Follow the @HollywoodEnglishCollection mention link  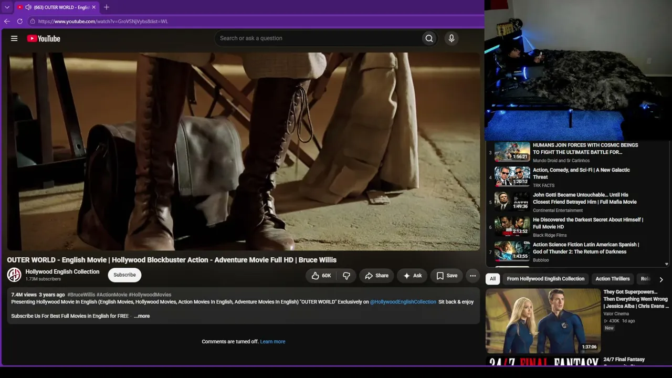click(403, 302)
